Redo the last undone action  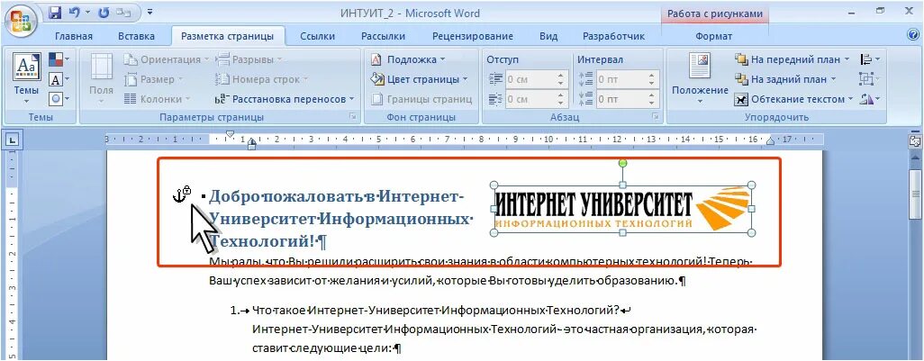coord(104,12)
